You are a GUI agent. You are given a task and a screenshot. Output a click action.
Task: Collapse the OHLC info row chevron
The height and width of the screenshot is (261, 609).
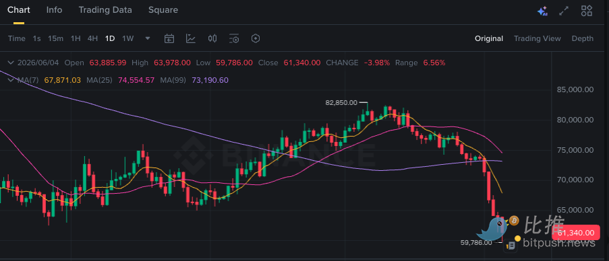pyautogui.click(x=11, y=63)
